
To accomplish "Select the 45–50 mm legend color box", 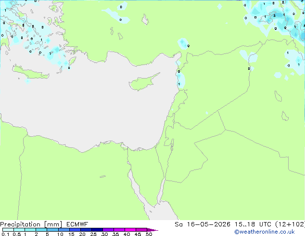I will [x=141, y=230].
